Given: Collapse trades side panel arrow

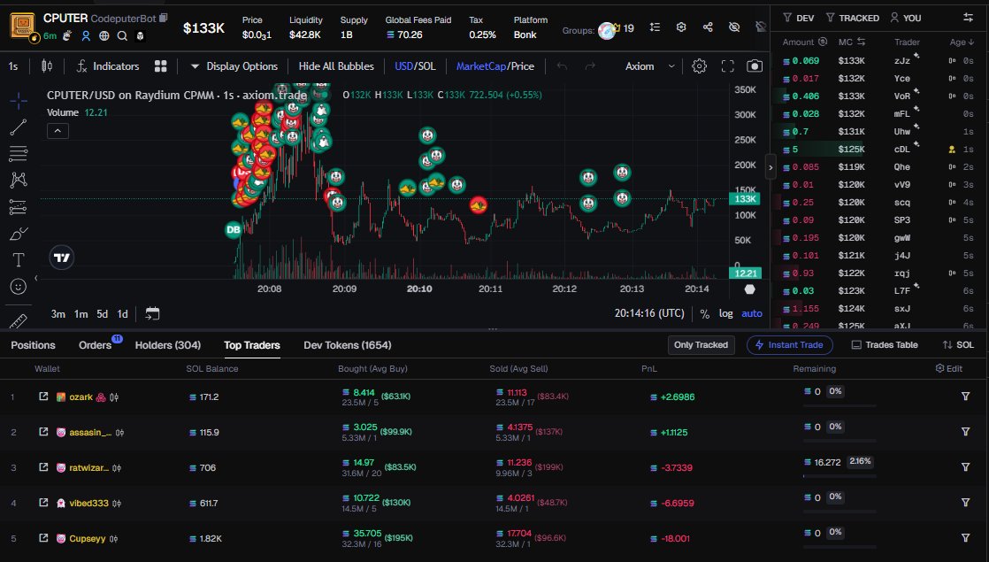Looking at the screenshot, I should point(770,168).
